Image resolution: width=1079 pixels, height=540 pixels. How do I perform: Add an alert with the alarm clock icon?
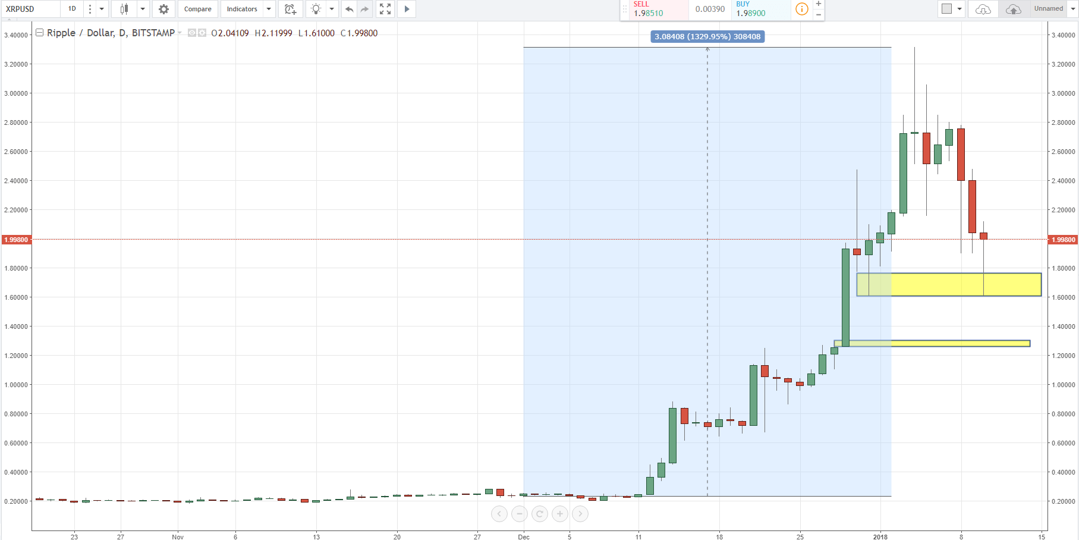(290, 9)
